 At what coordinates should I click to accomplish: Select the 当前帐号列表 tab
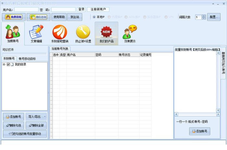click(x=60, y=49)
